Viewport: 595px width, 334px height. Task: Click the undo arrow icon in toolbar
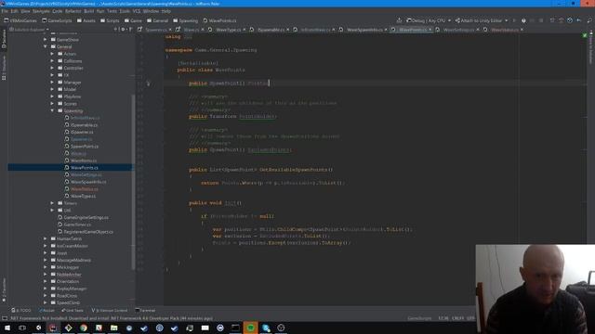[x=578, y=20]
